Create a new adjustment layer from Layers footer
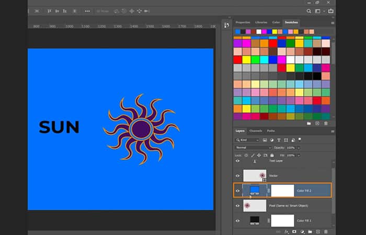Viewport: 366px width, 235px height. (x=301, y=231)
